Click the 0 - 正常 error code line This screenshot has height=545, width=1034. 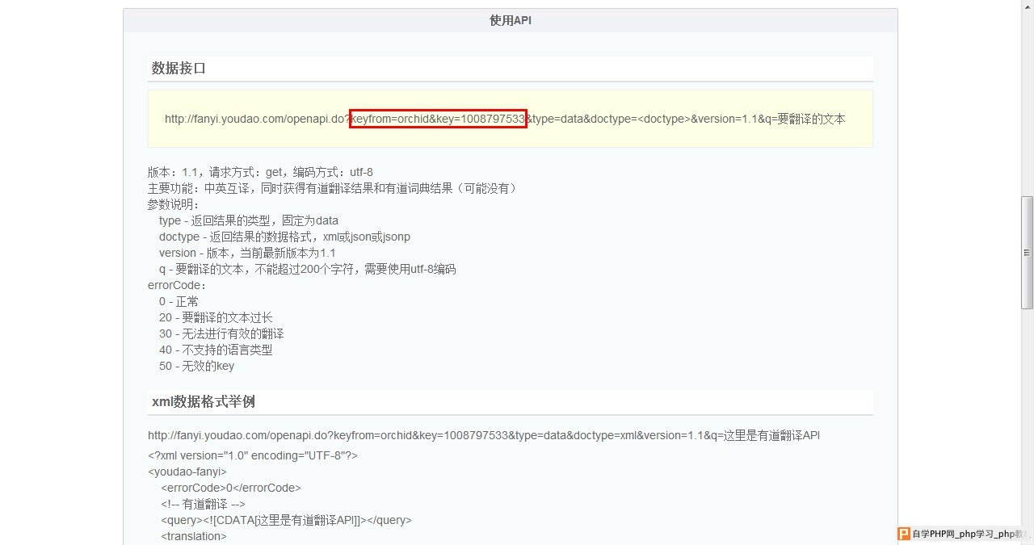[x=179, y=301]
